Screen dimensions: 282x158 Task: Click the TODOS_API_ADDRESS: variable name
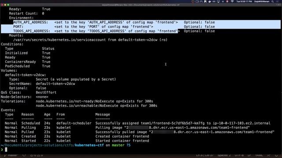(x=32, y=31)
